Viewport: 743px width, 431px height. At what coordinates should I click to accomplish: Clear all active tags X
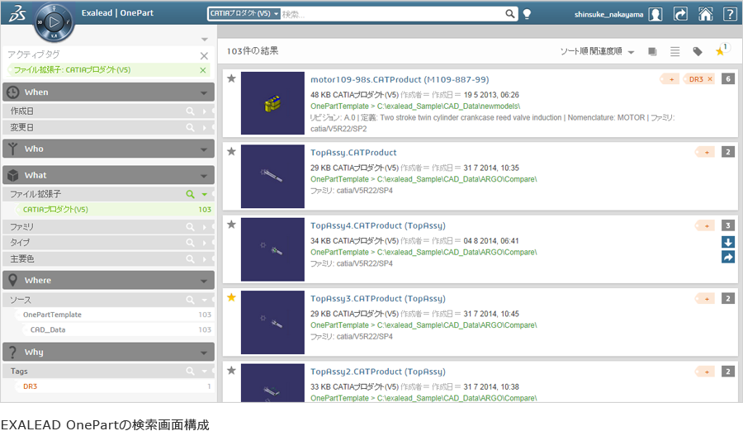tap(204, 55)
